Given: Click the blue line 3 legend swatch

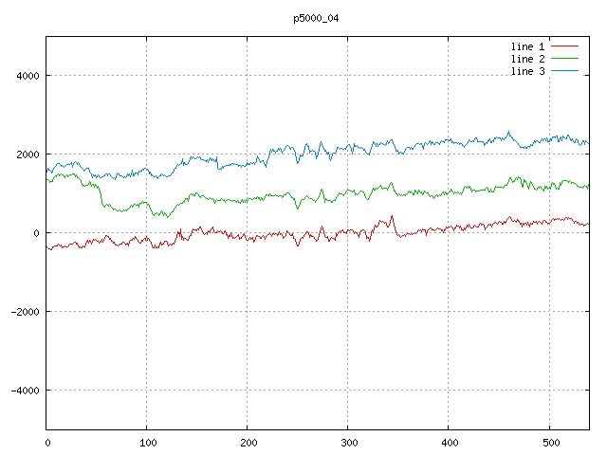Looking at the screenshot, I should [564, 71].
